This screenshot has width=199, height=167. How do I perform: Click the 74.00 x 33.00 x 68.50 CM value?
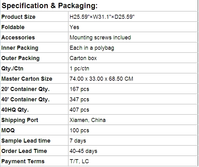point(101,79)
